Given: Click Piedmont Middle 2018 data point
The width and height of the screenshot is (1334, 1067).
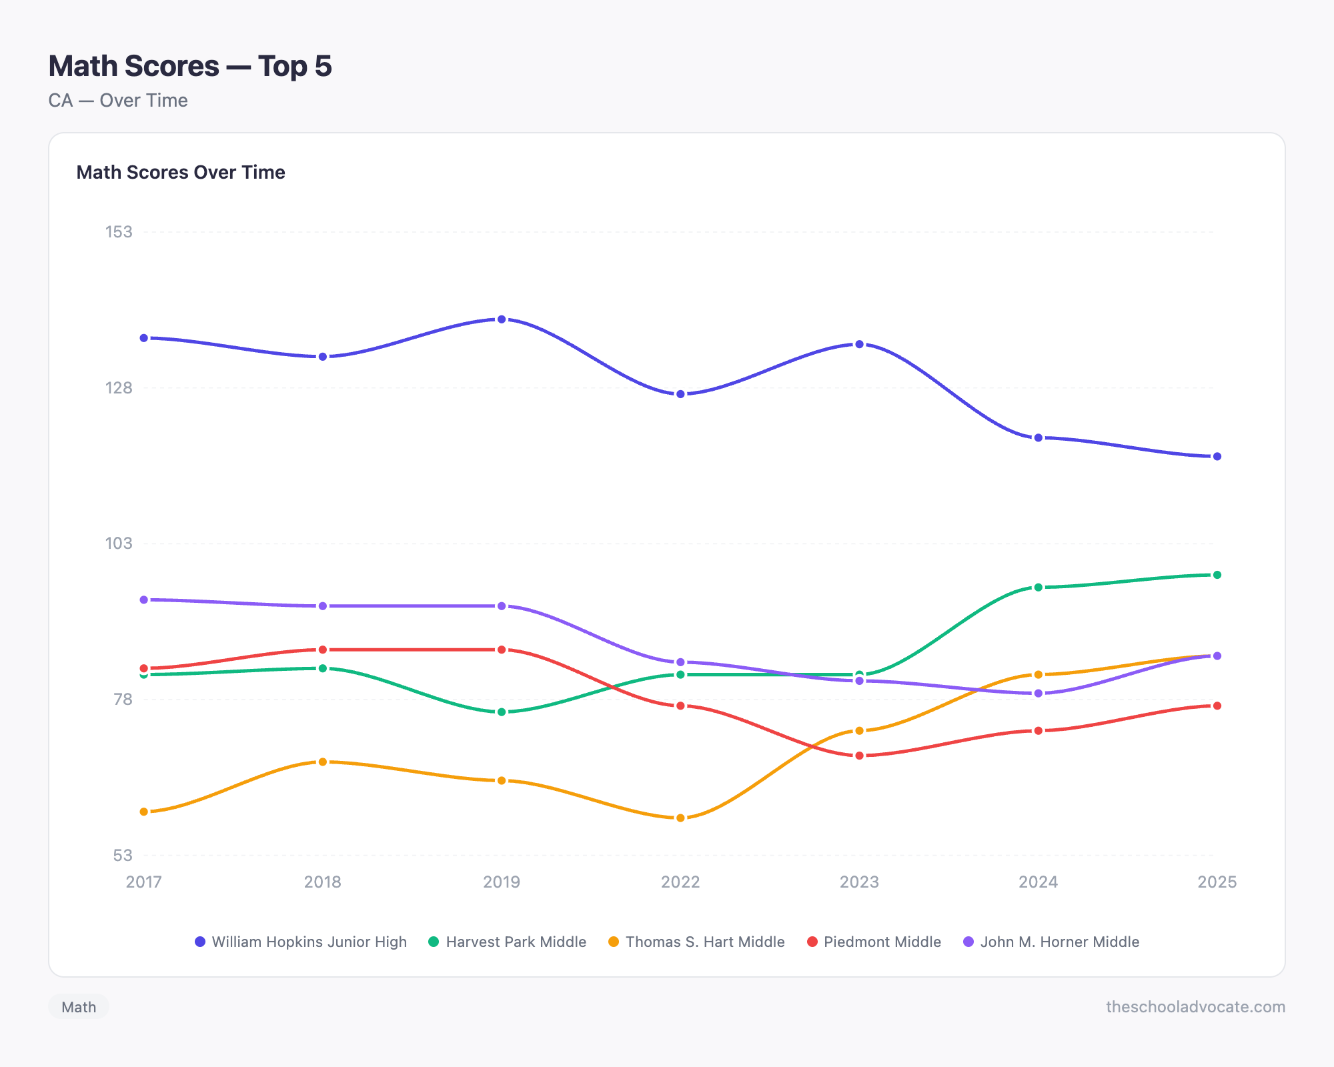Looking at the screenshot, I should click(323, 650).
